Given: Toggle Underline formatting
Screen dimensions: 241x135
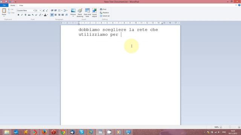Looking at the screenshot, I should [x=25, y=15].
